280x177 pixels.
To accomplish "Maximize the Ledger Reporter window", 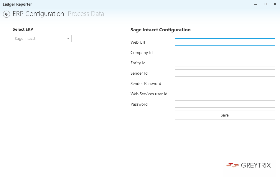I will (265, 4).
